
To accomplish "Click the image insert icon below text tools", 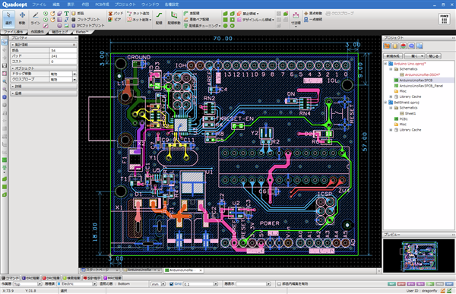I will (67, 26).
